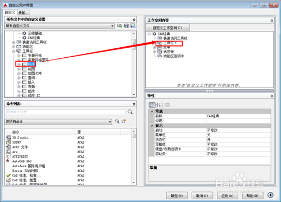
Task: Expand the 查询 toolbar node
Action: tap(19, 78)
